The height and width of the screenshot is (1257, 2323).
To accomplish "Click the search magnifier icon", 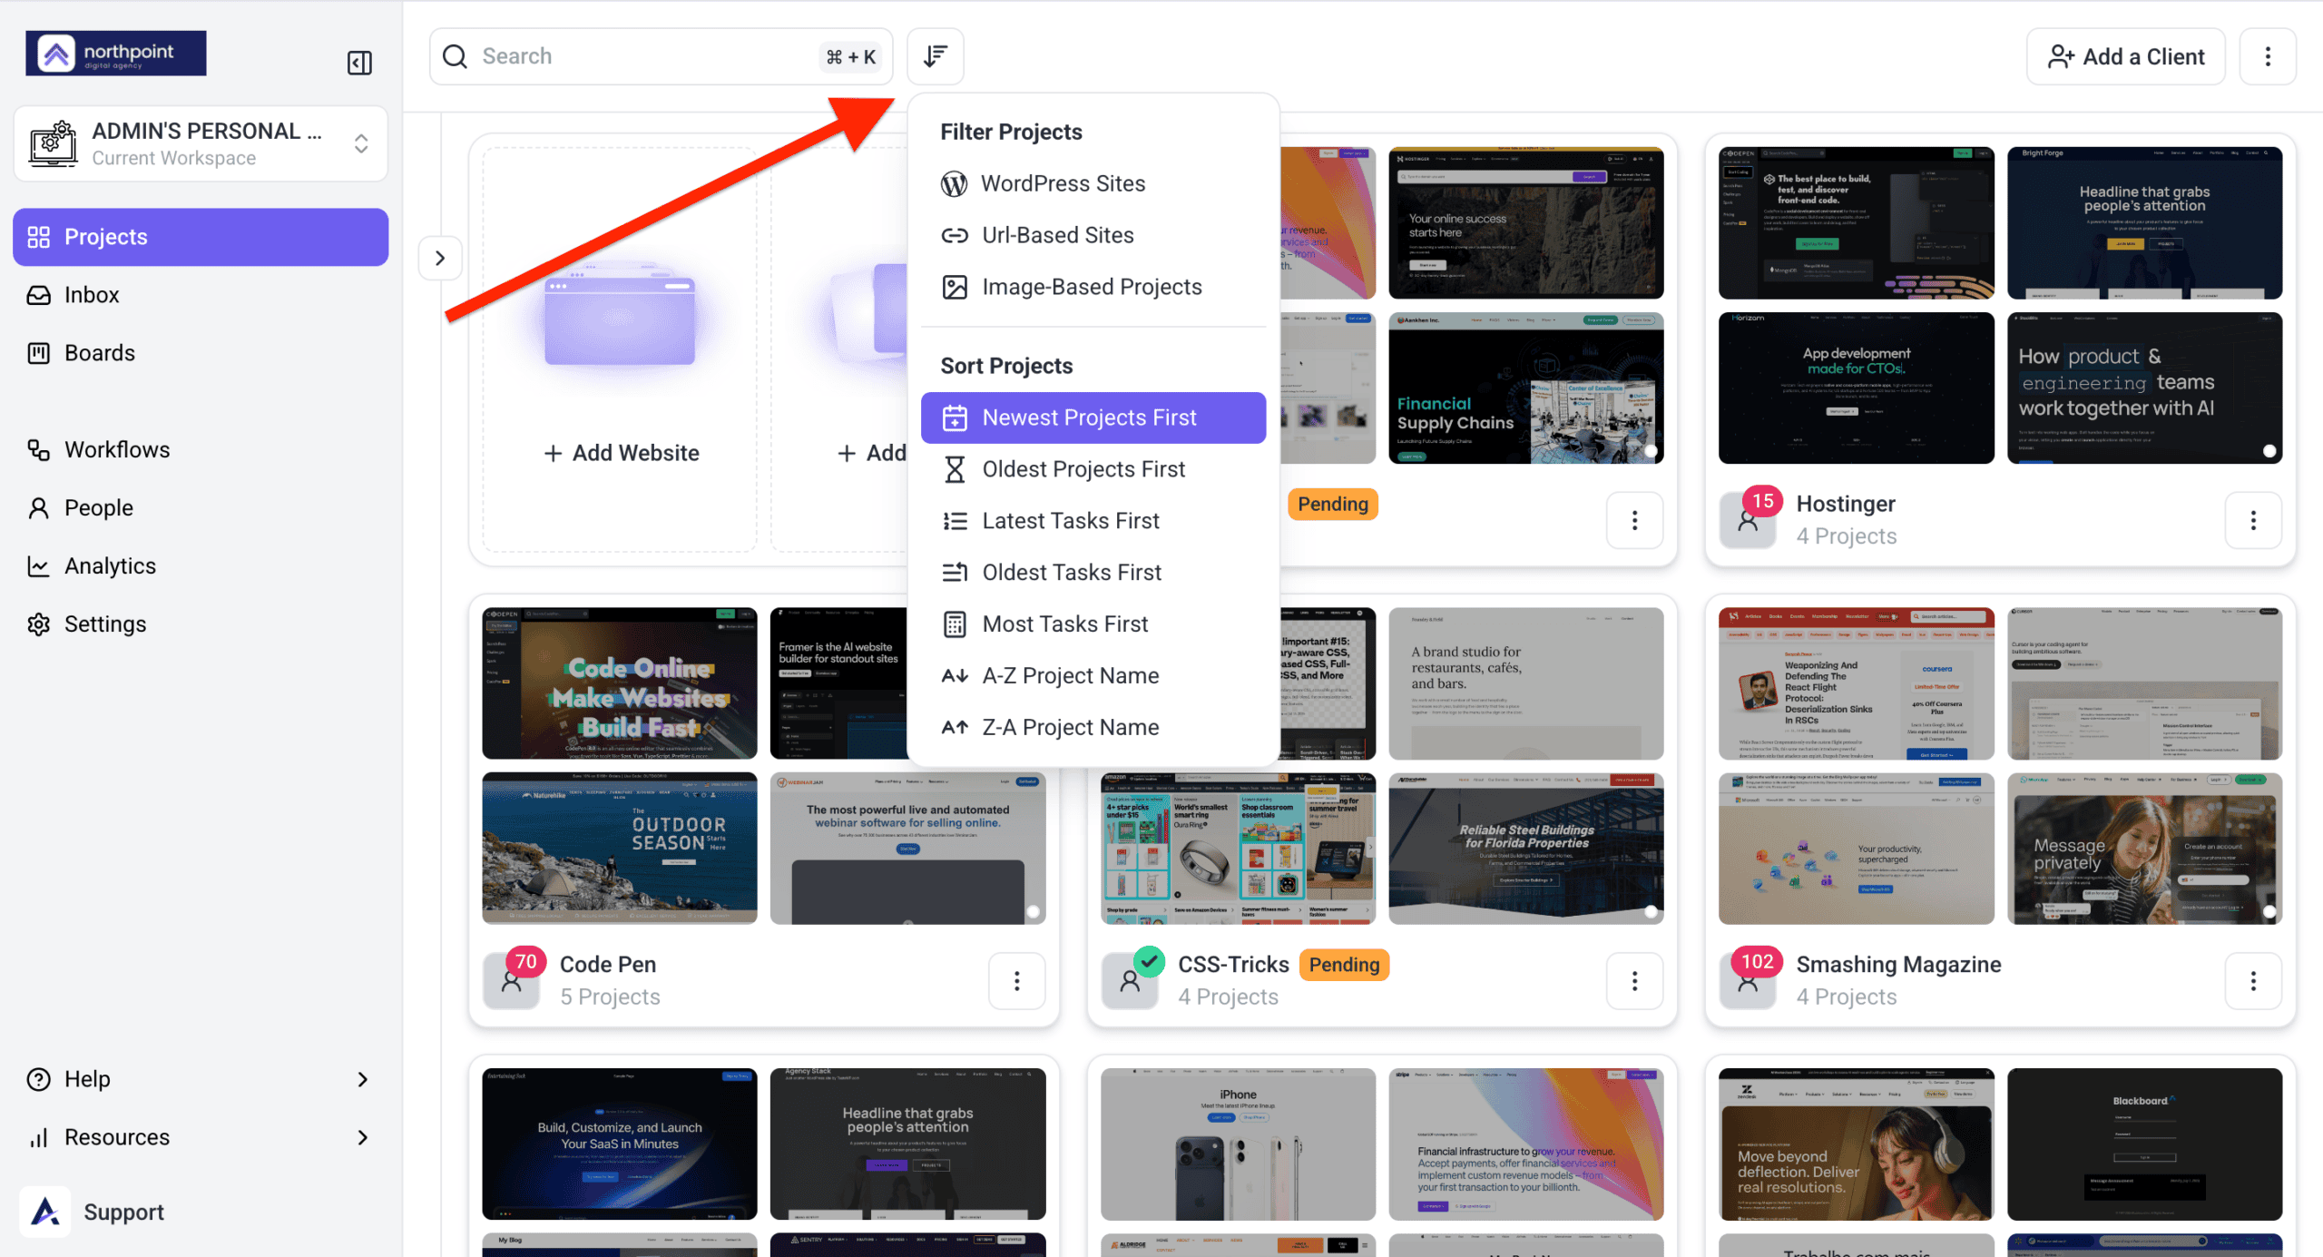I will [455, 56].
